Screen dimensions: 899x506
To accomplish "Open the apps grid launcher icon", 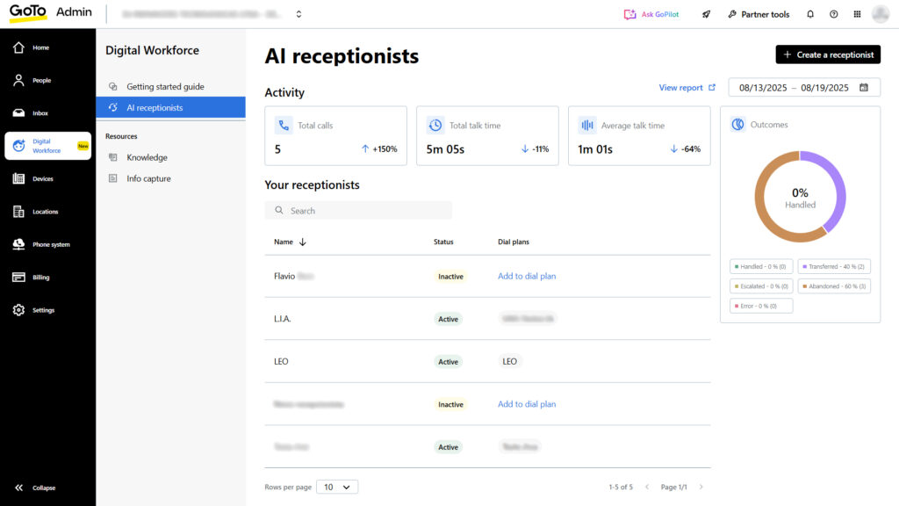I will [x=857, y=14].
